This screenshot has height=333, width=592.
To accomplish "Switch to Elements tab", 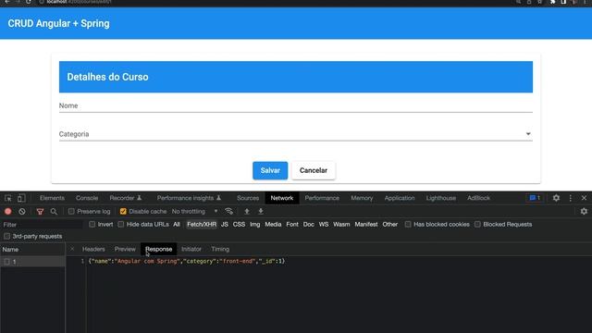I will [x=52, y=198].
